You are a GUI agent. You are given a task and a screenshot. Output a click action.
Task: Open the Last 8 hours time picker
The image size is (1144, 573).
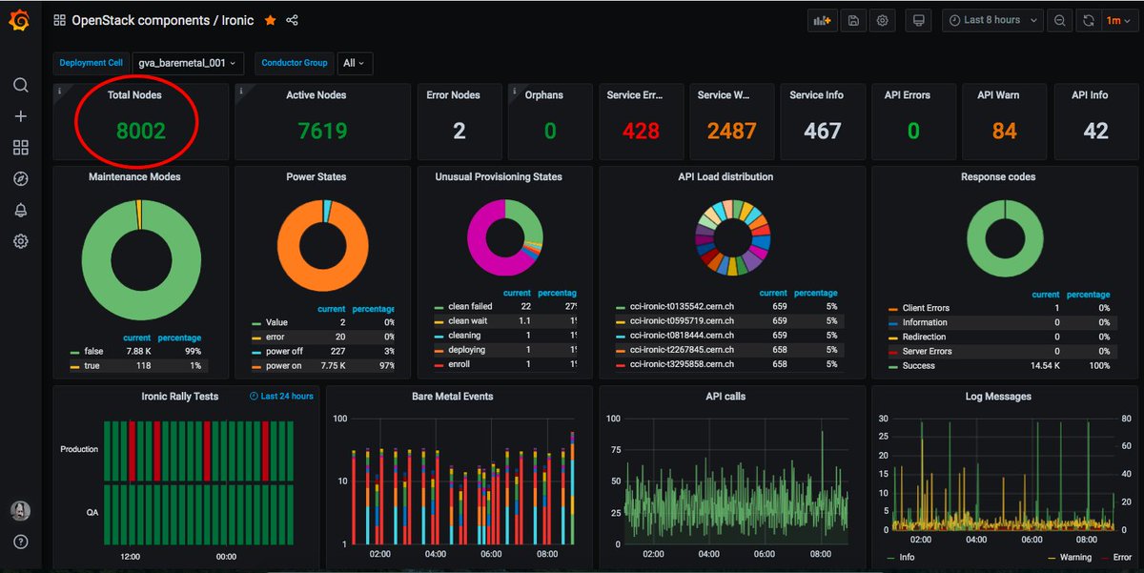(x=991, y=20)
